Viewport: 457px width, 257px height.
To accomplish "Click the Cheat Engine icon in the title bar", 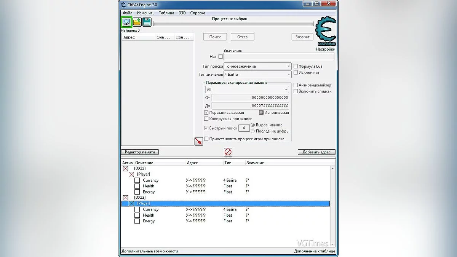I will (123, 4).
